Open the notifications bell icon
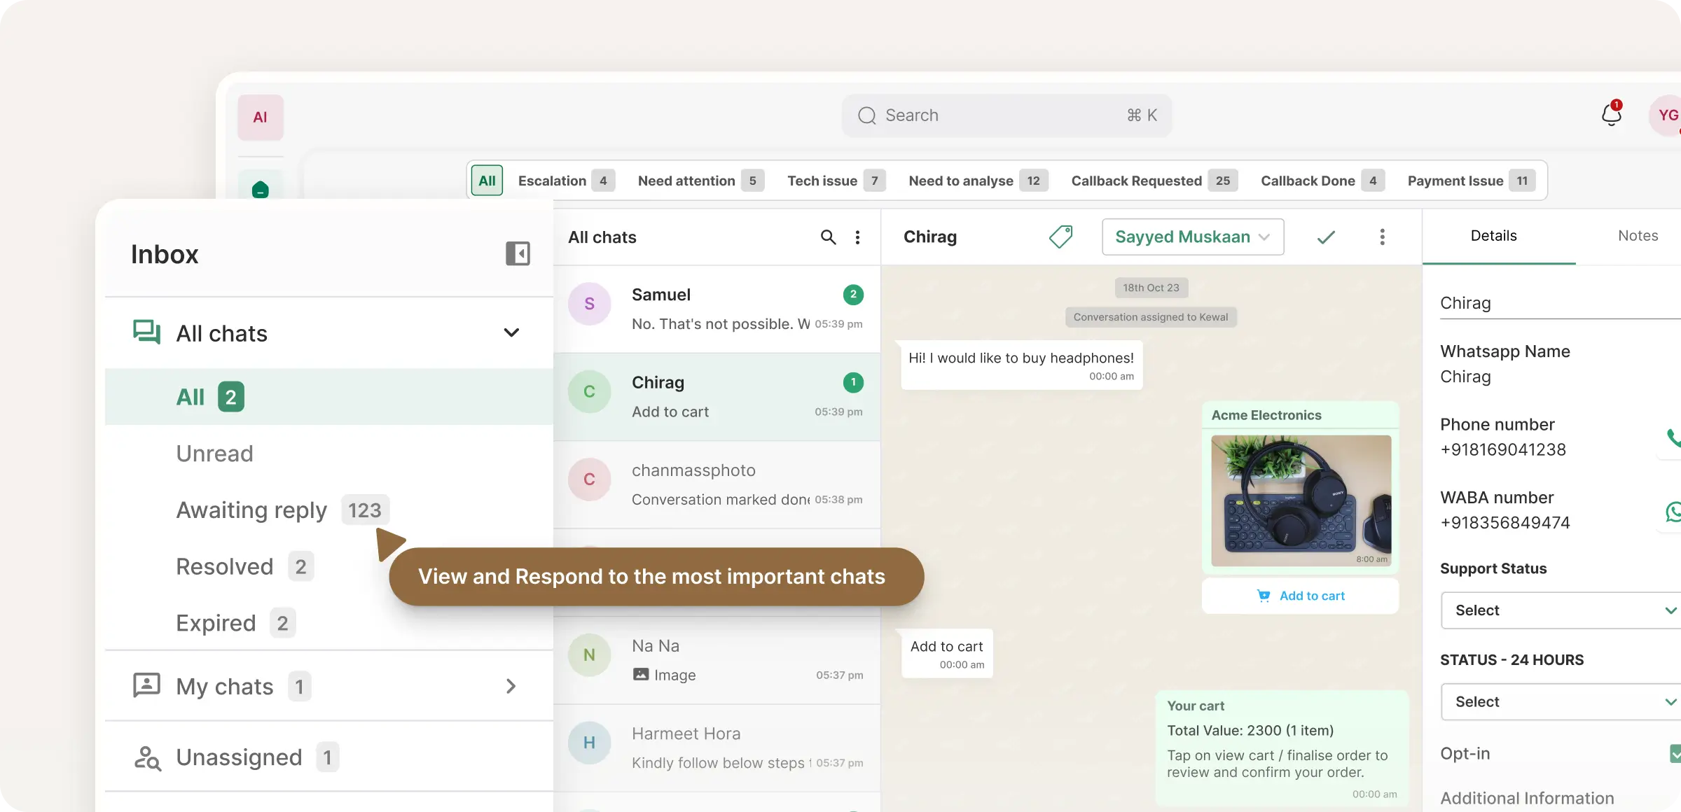 tap(1611, 113)
